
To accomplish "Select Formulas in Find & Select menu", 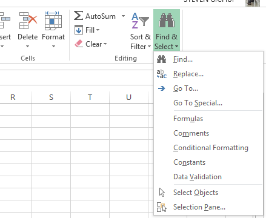I will point(208,119).
